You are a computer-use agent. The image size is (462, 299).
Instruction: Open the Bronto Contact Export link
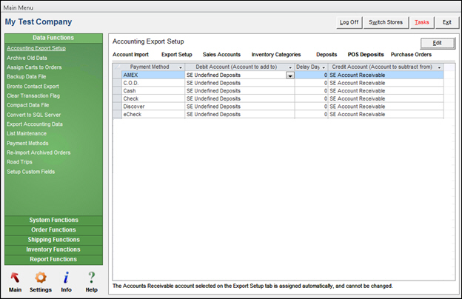click(33, 87)
